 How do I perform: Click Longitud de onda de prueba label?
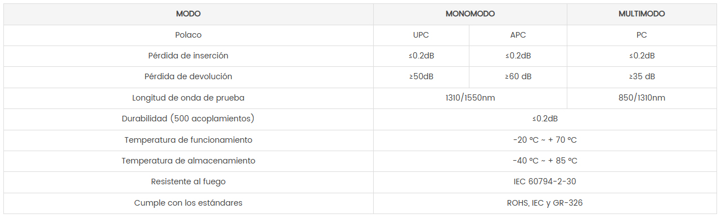click(188, 98)
